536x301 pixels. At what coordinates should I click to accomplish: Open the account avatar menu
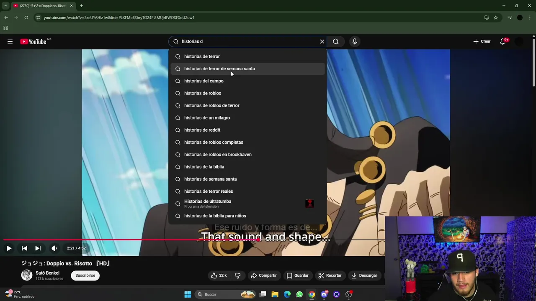(x=519, y=41)
